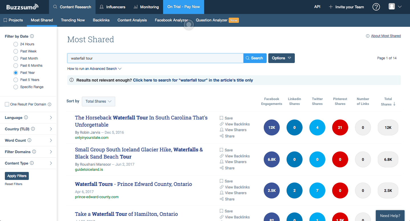The height and width of the screenshot is (221, 410).
Task: Select the Past Week date filter
Action: (16, 51)
